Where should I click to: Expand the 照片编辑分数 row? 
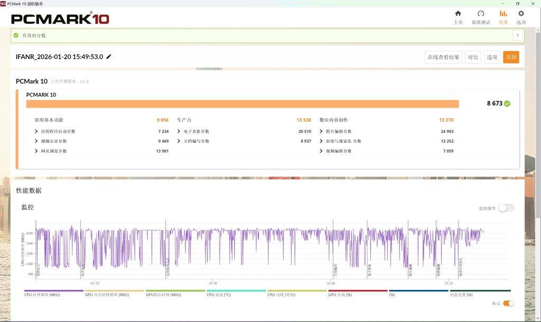pos(321,131)
